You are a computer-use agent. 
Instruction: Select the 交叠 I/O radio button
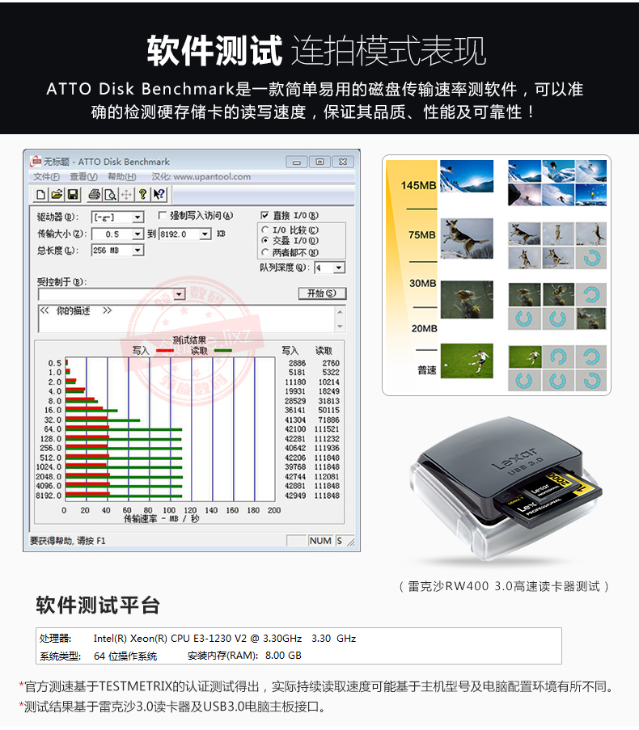[x=265, y=240]
